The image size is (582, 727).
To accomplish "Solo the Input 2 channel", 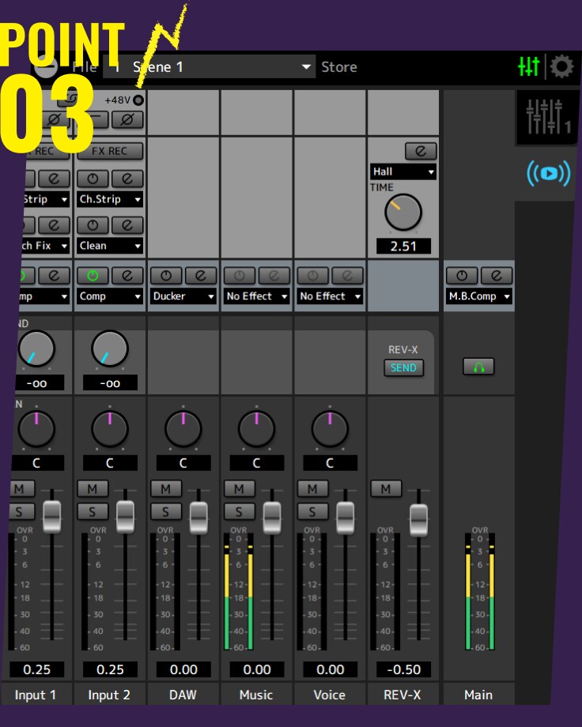I will pos(93,512).
